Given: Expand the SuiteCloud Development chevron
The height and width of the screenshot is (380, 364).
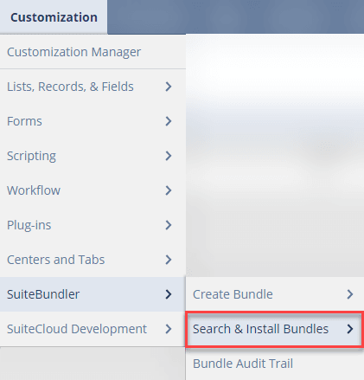Looking at the screenshot, I should [x=169, y=329].
